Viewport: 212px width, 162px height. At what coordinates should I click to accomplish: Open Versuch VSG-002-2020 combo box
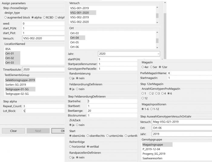coord(43,38)
